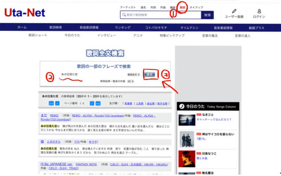281x176 pixels.
Task: Open 言葉の魔法 in the sub navigation
Action: tap(210, 36)
